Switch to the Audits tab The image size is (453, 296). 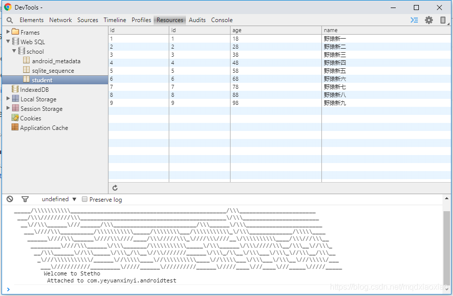click(197, 20)
